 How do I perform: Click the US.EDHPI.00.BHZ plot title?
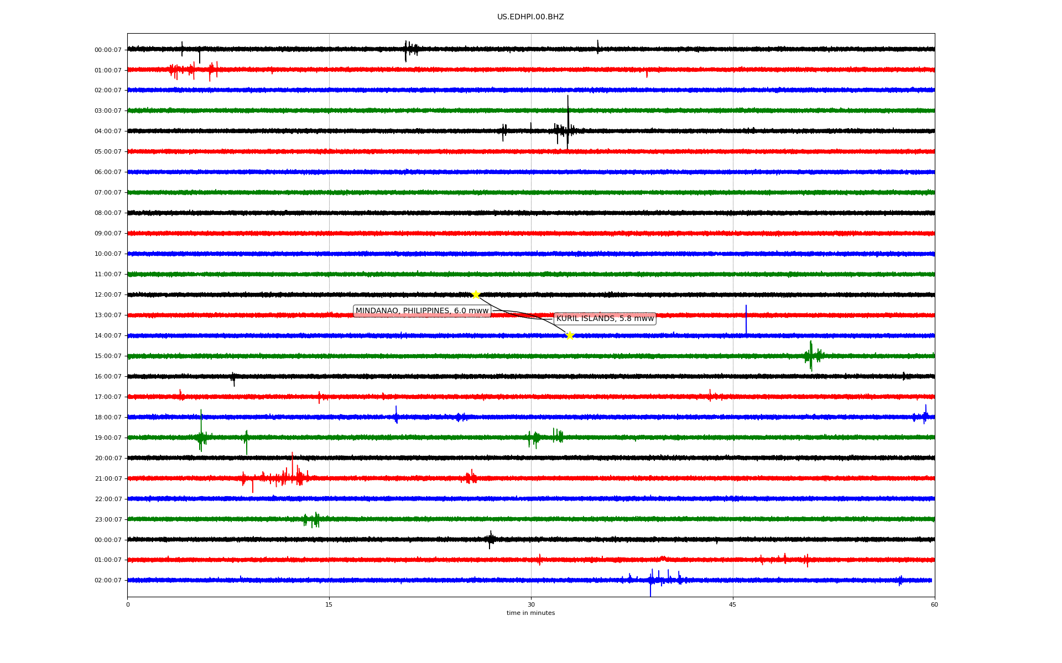pyautogui.click(x=530, y=17)
